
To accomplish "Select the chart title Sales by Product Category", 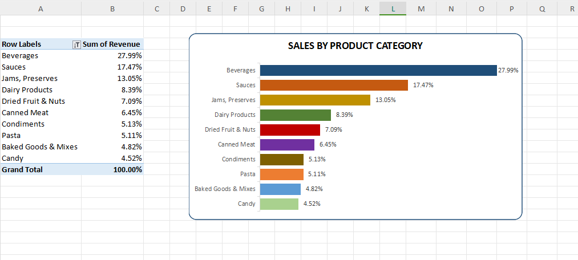I will 355,46.
